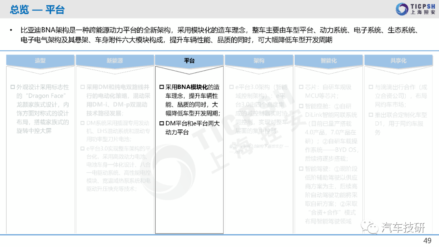Click the line 幅降低车型开发周期
Screen dimensions: 439x247
[x=193, y=113]
